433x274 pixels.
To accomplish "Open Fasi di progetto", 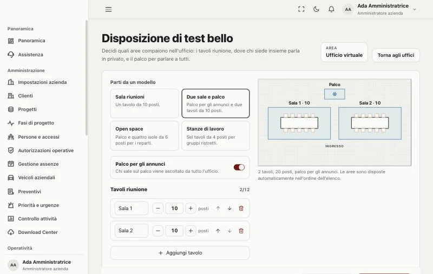I will click(36, 123).
